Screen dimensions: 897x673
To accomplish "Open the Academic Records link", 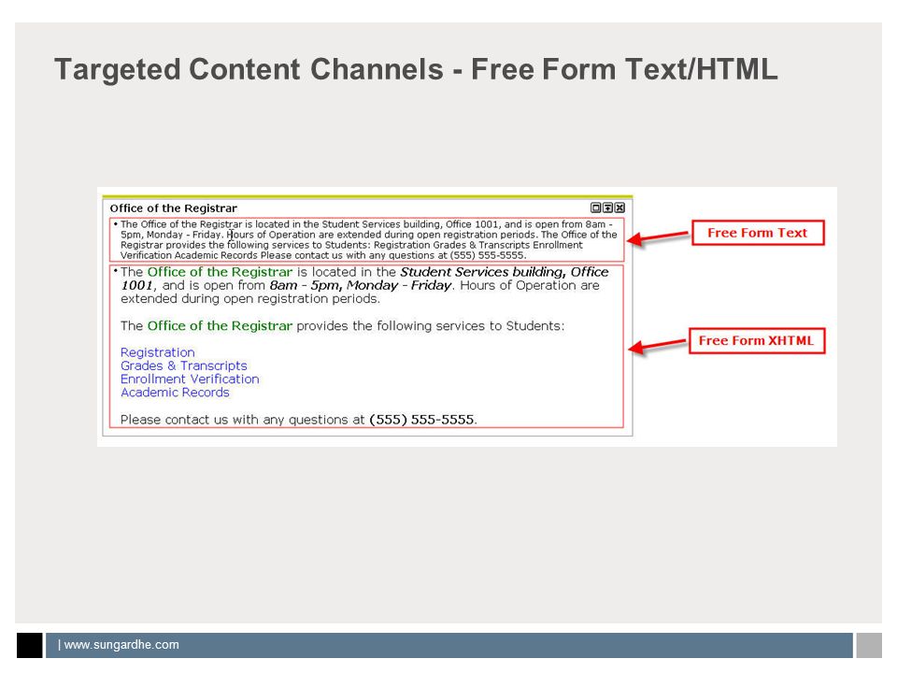I will pos(175,393).
